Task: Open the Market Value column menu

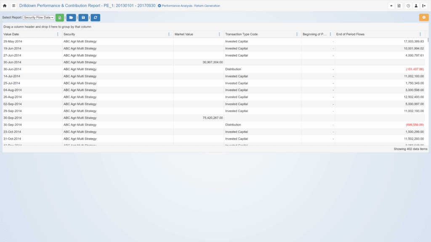Action: (219, 34)
